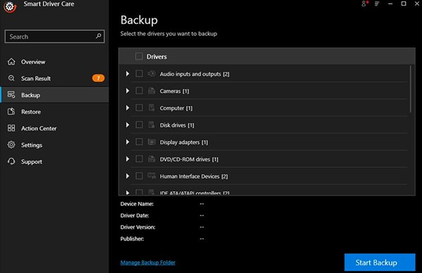Select Backup in the sidebar
Screen dimensions: 422x273
click(x=54, y=95)
